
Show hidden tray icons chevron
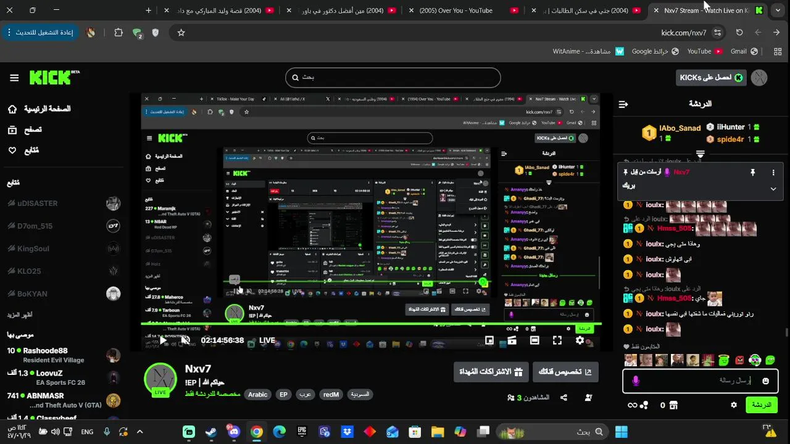pos(139,432)
